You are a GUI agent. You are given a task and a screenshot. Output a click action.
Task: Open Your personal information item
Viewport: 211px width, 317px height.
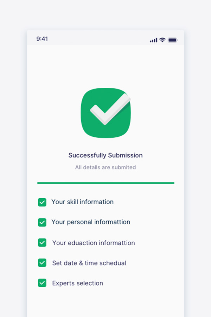coord(91,222)
